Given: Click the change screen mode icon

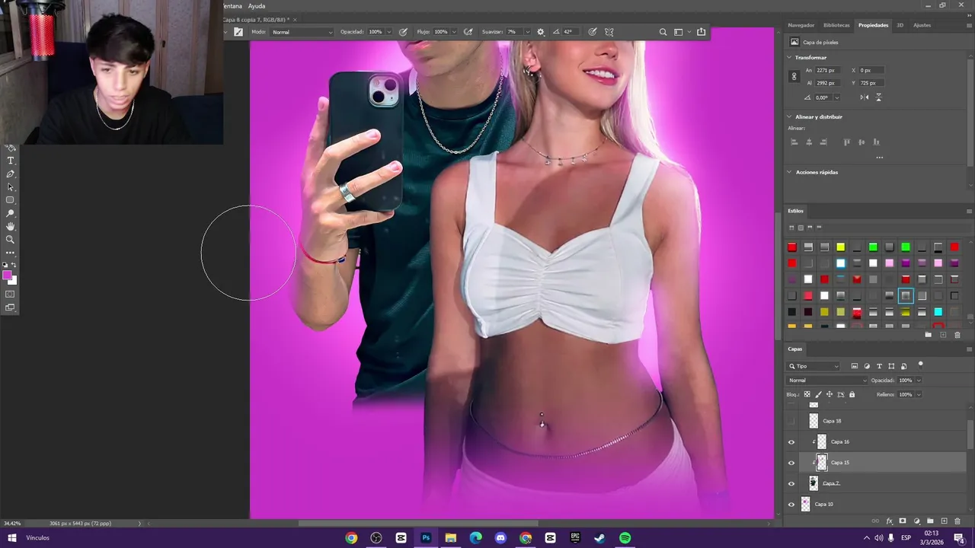Looking at the screenshot, I should (10, 307).
